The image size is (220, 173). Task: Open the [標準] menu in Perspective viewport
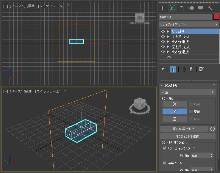tap(29, 92)
